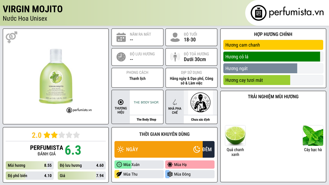
Task: Click the fifth grey rating star
Action: pos(76,135)
